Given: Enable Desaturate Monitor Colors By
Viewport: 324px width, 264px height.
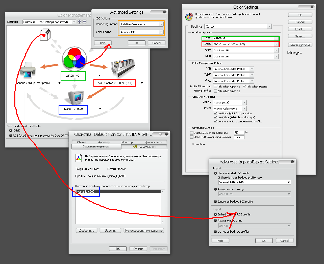Looking at the screenshot, I should tap(192, 133).
